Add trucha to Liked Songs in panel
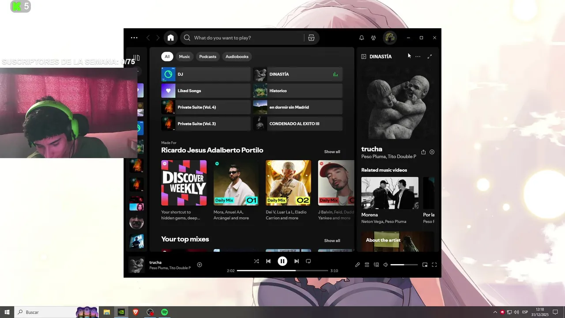 [x=432, y=152]
